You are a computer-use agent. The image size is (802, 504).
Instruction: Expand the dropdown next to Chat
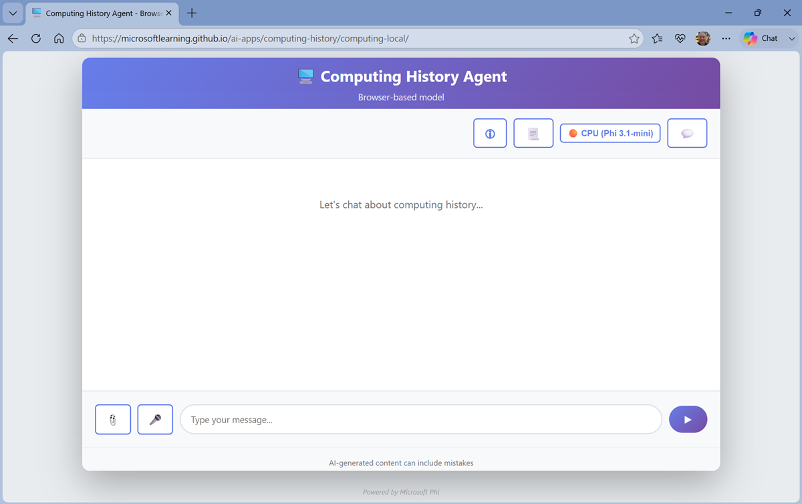click(792, 39)
